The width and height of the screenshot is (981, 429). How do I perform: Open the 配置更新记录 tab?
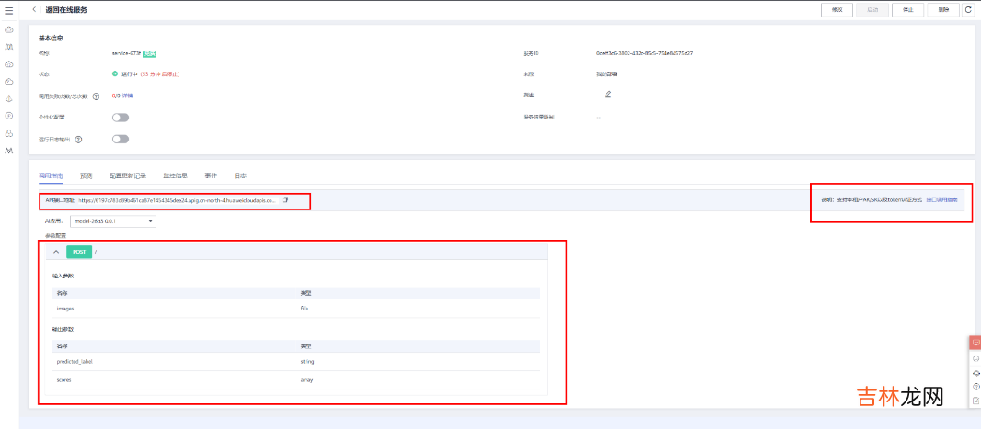tap(128, 175)
